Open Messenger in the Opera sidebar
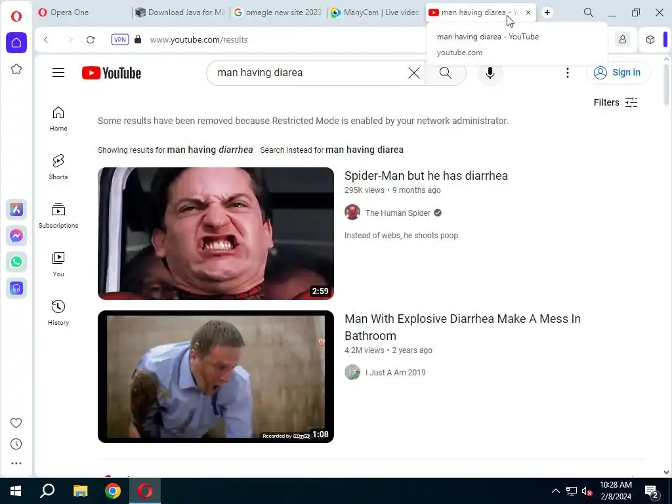The height and width of the screenshot is (504, 672). click(16, 236)
